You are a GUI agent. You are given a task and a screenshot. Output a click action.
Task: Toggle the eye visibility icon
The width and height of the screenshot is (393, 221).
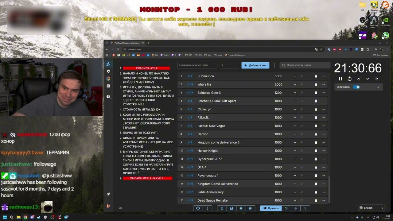click(121, 208)
